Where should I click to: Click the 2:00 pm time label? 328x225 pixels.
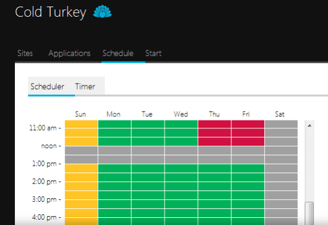coord(44,181)
